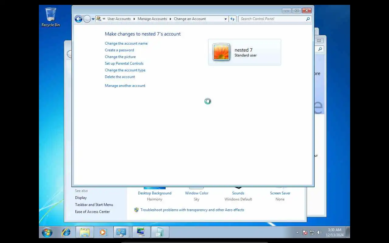Click the Personalization taskbar button

point(141,232)
